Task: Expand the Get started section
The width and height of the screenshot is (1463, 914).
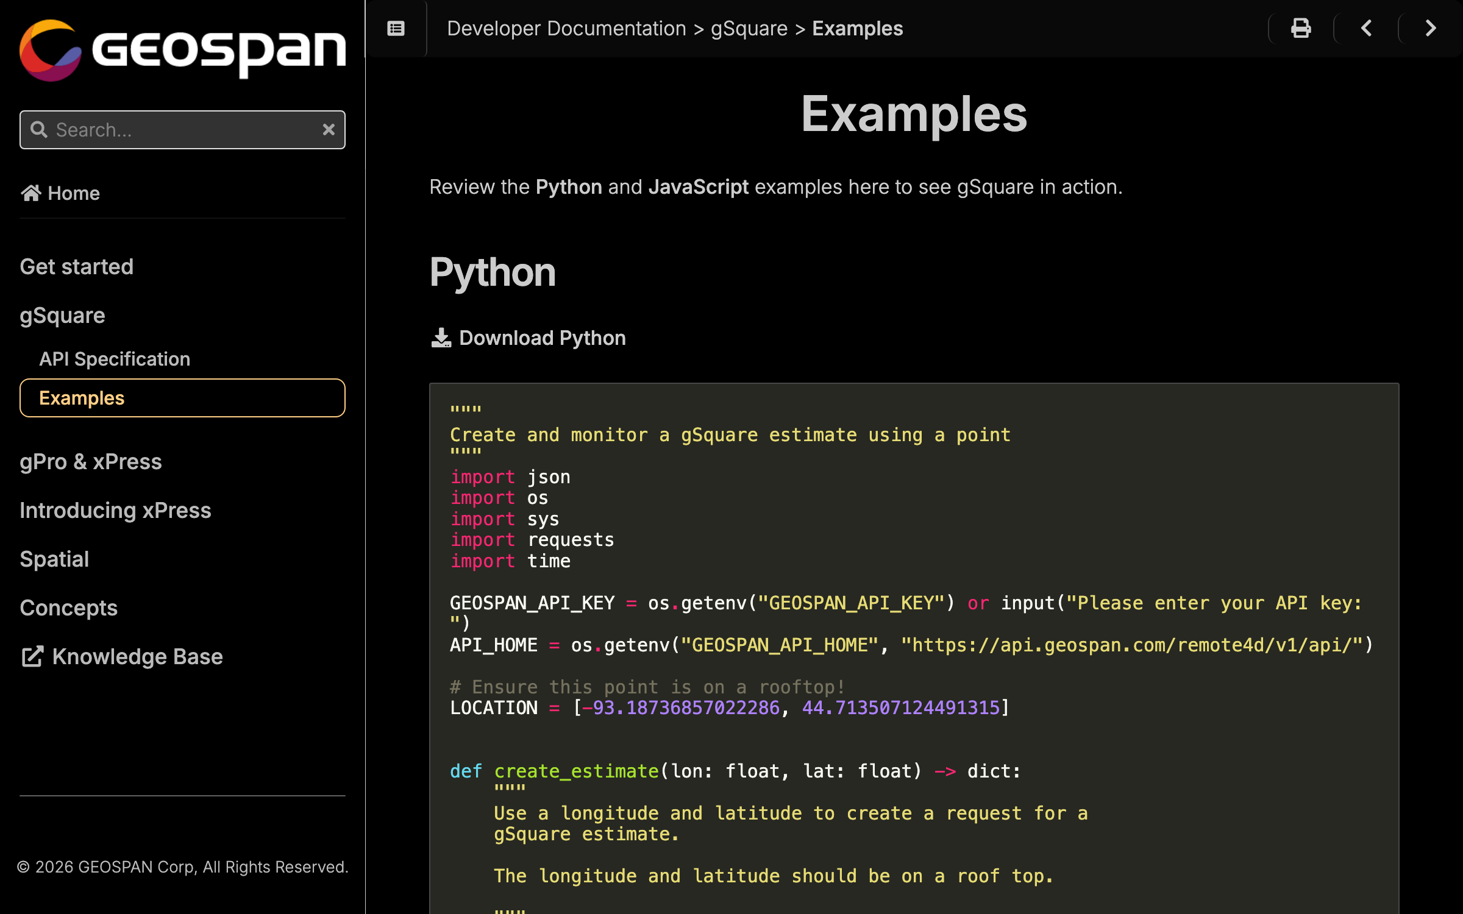Action: [77, 267]
